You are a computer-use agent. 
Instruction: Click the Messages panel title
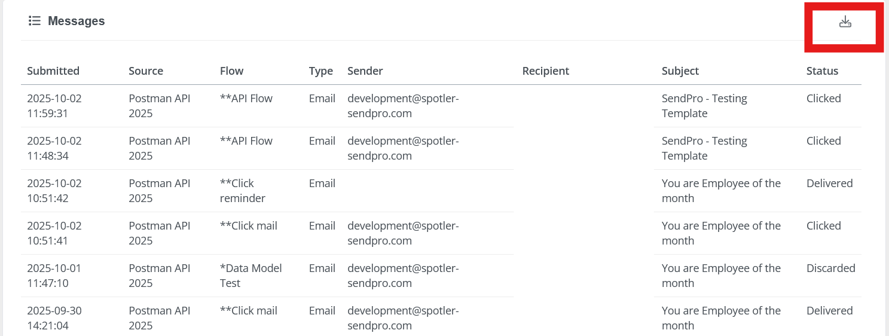[x=76, y=21]
